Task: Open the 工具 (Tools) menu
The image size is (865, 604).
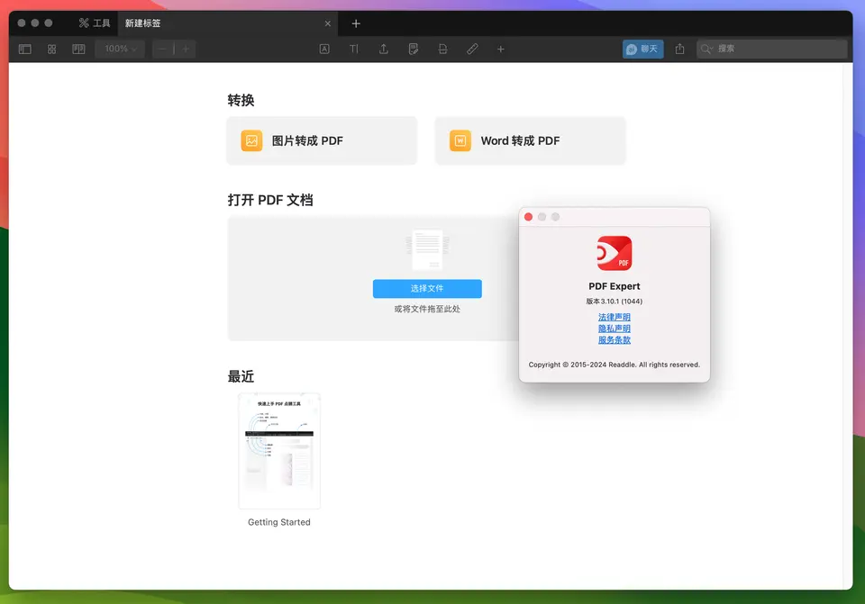Action: tap(95, 23)
